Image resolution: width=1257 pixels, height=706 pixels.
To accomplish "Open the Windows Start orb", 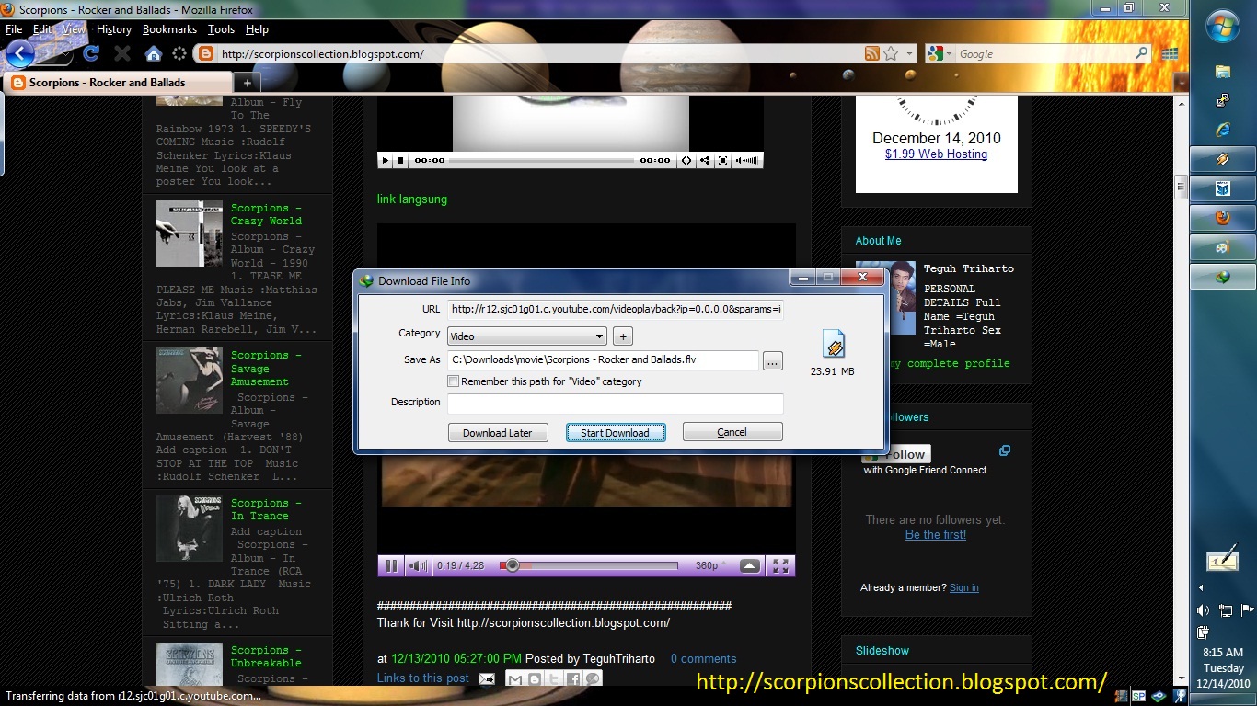I will coord(1223,28).
